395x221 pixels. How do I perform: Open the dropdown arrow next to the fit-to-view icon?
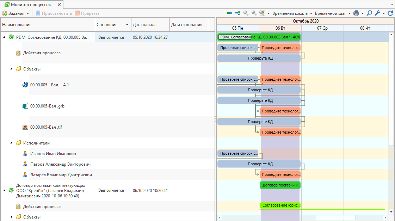tap(268, 13)
